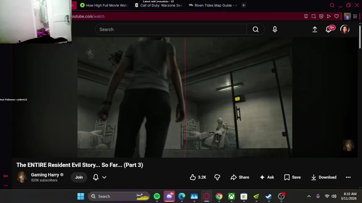Switch to Riven Tides Map Guide tab
Viewport: 362px width, 203px height.
[213, 5]
